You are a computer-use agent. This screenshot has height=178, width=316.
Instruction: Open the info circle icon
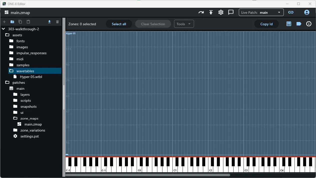pos(309,24)
